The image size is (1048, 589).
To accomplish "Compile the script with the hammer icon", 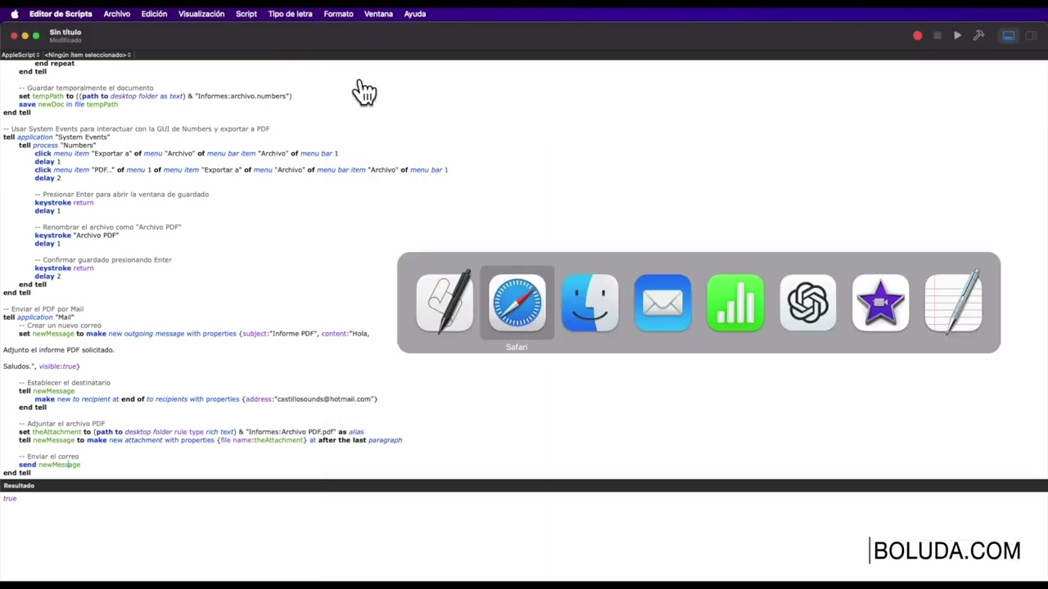I will [978, 36].
